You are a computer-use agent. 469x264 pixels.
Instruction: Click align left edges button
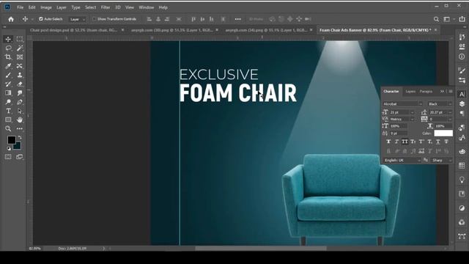point(149,19)
